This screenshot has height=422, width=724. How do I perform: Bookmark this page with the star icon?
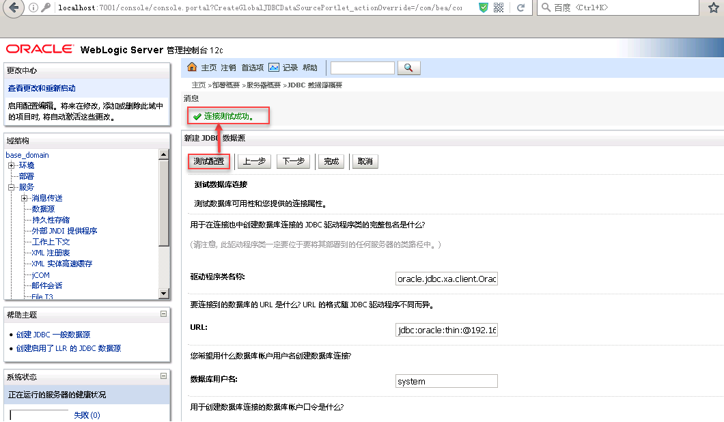713,8
